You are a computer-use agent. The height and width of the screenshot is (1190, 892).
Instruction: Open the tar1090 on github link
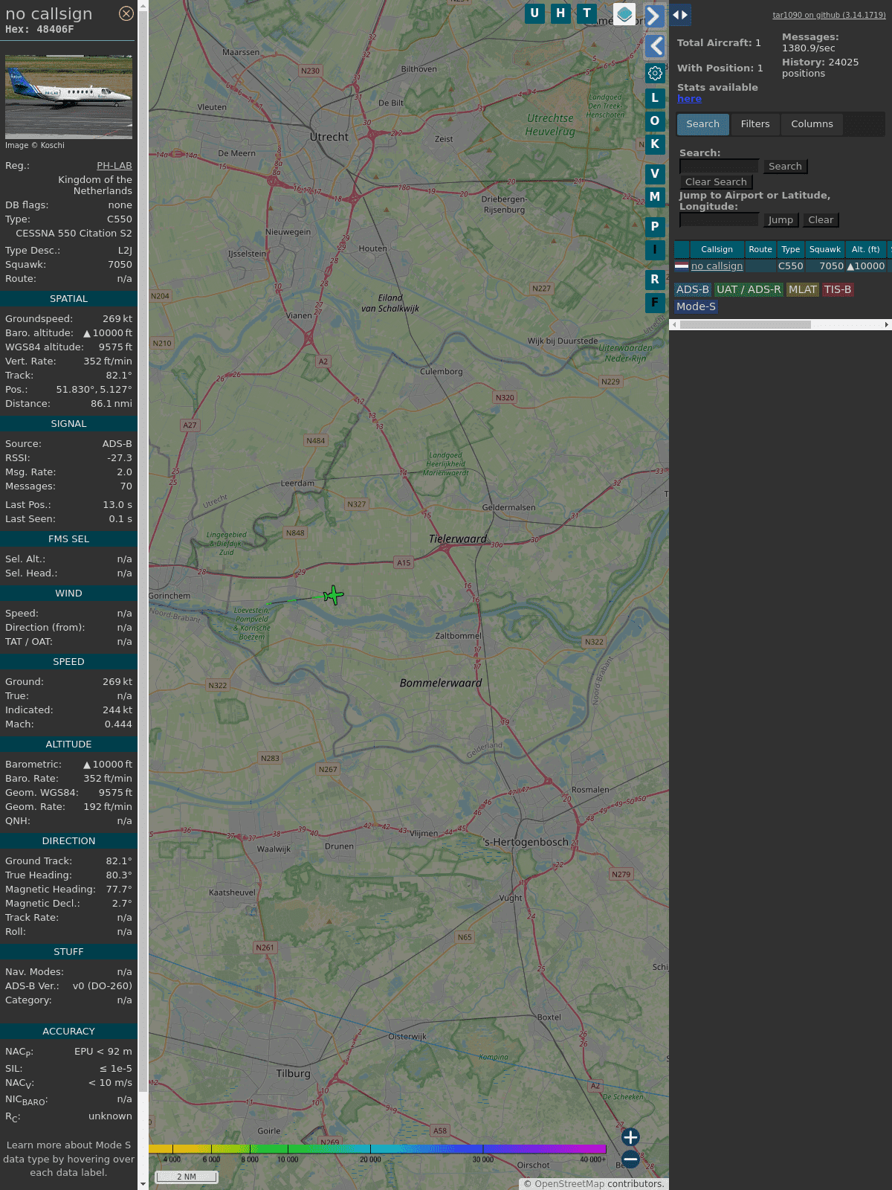(x=829, y=15)
